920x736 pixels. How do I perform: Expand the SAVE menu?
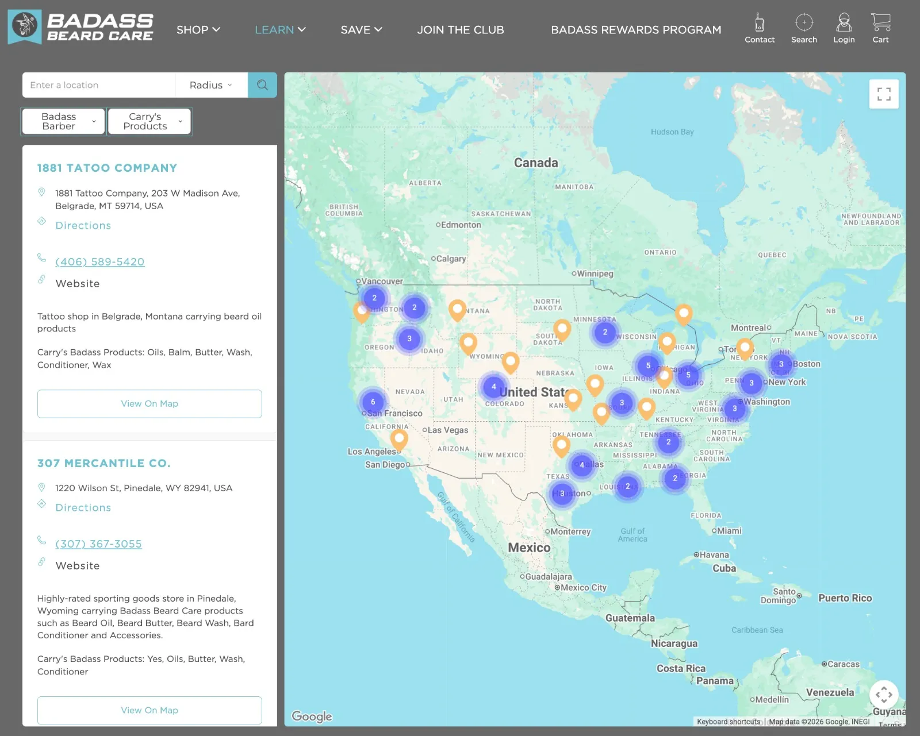pos(361,30)
